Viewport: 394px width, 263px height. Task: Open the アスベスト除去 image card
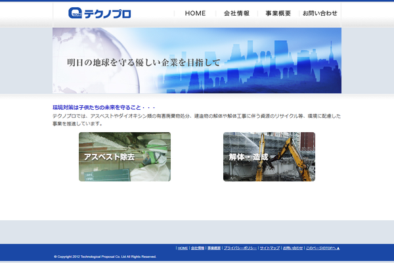125,156
